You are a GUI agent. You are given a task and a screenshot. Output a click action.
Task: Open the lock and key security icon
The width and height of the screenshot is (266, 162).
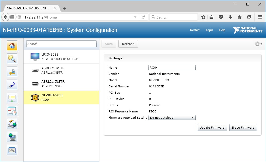[x=12, y=72]
